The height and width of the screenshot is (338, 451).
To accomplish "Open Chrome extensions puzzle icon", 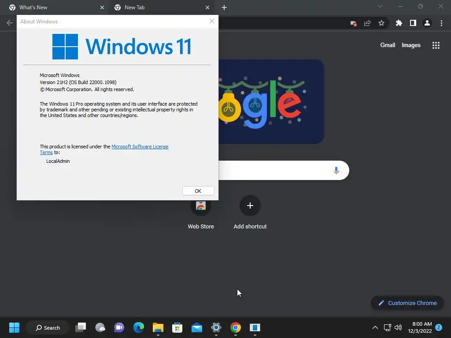I will [399, 23].
